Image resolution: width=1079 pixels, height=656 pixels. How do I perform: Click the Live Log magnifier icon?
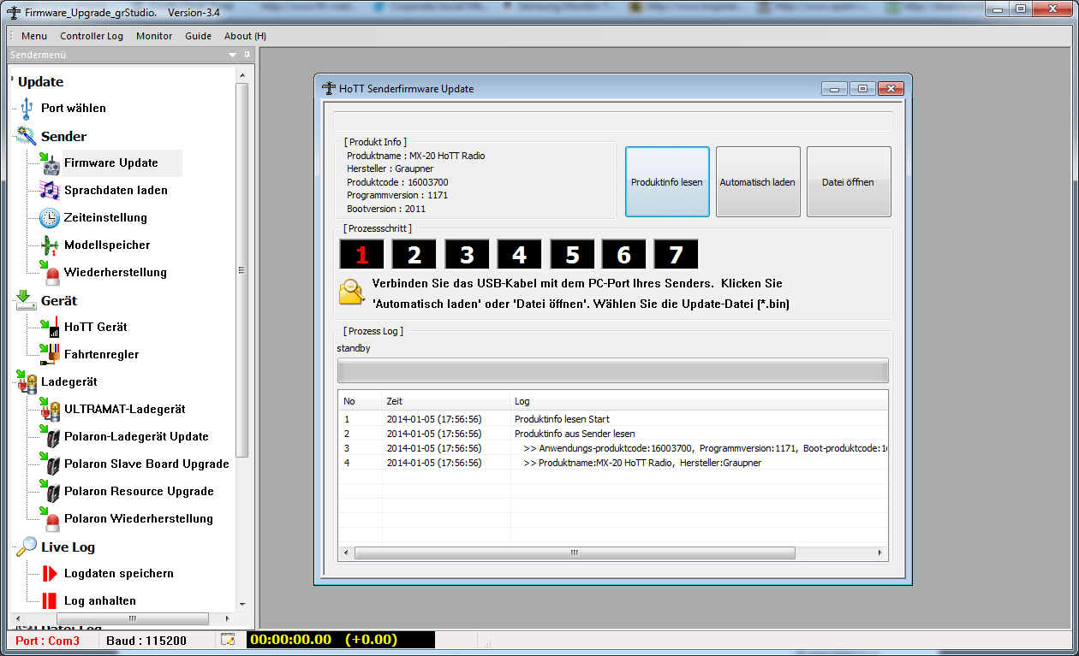pos(26,547)
